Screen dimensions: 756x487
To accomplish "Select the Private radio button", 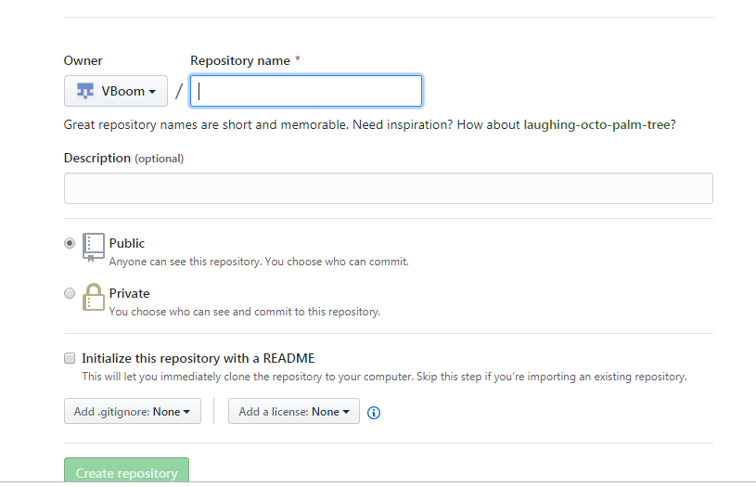I will tap(70, 293).
